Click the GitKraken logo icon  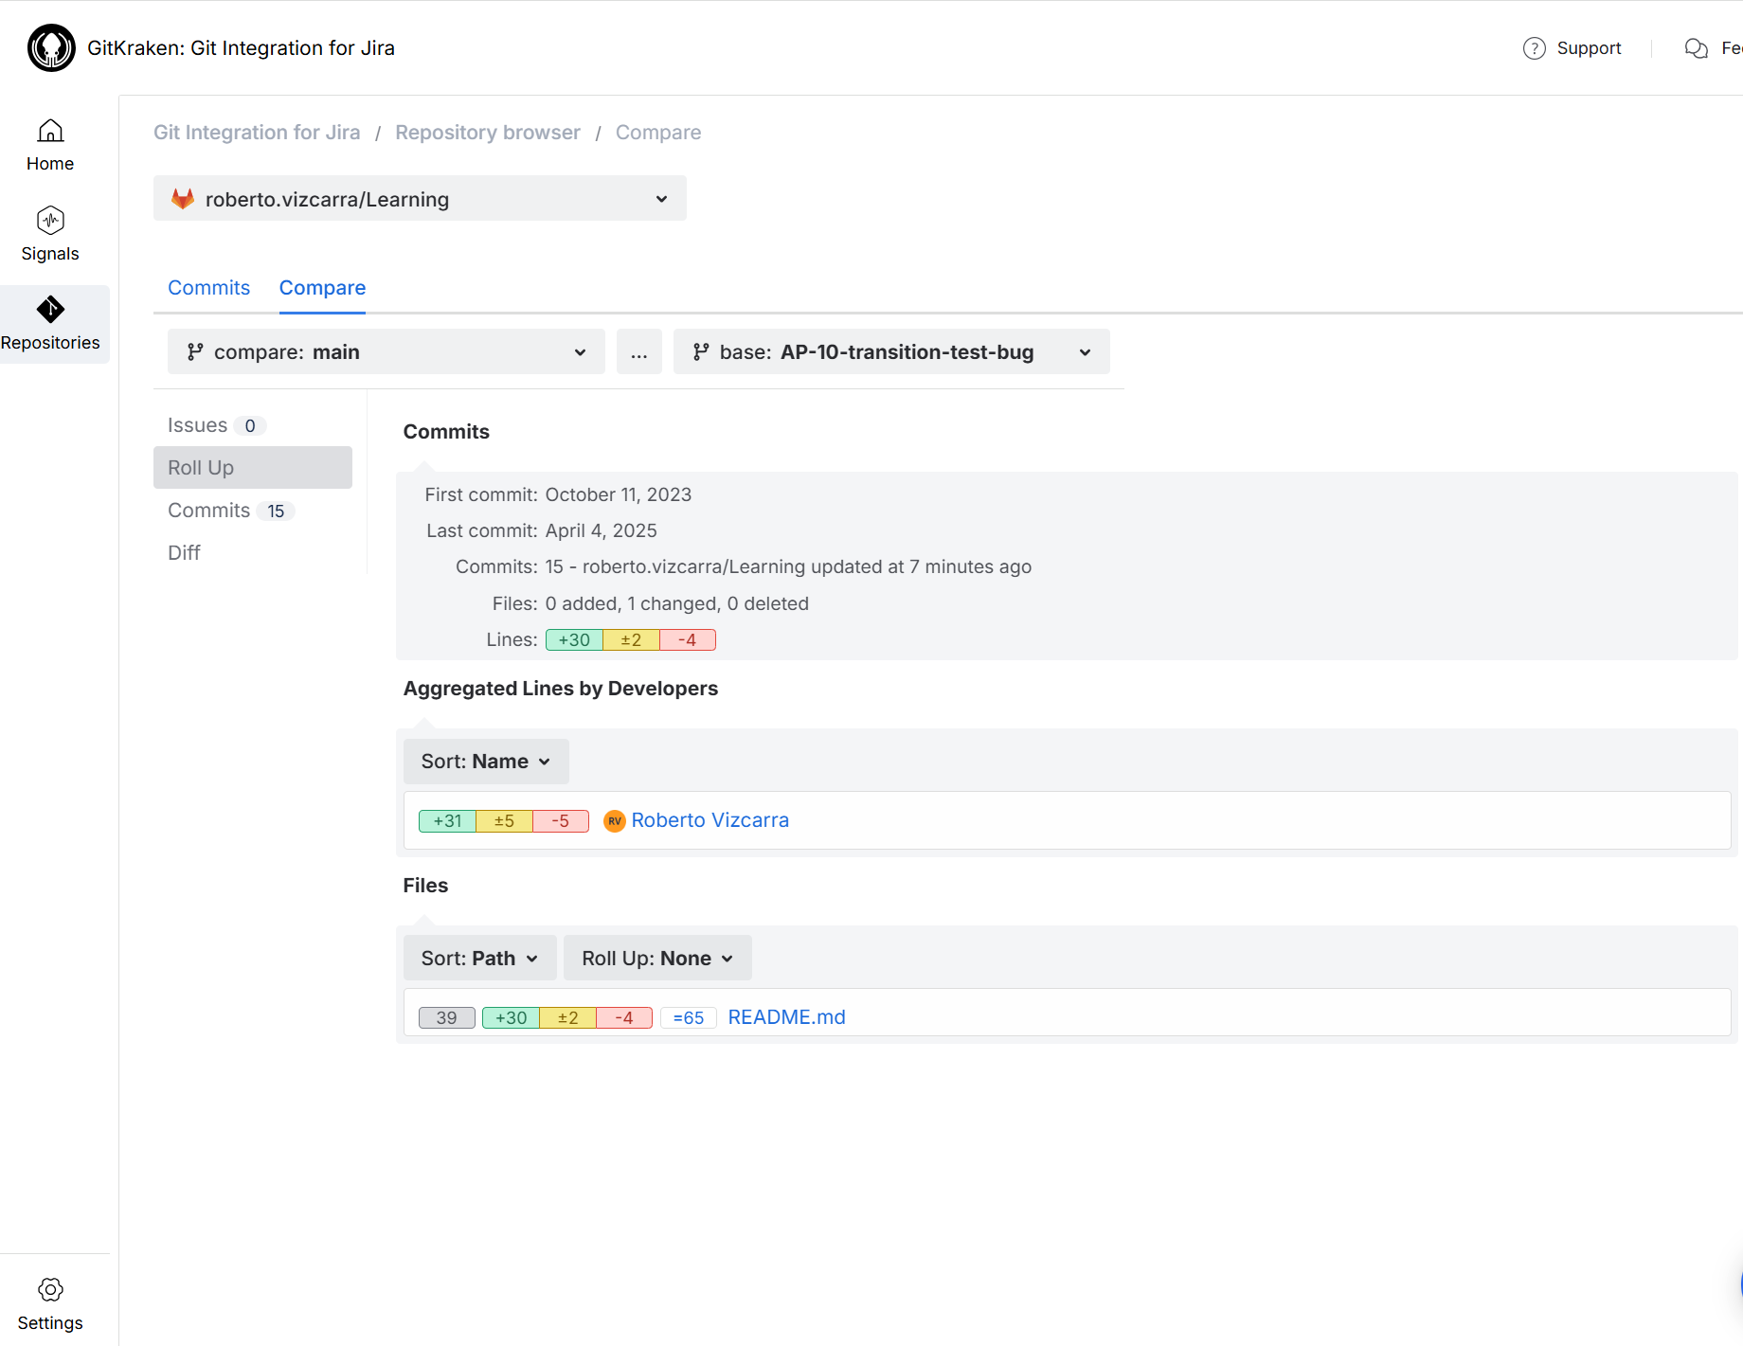click(51, 48)
